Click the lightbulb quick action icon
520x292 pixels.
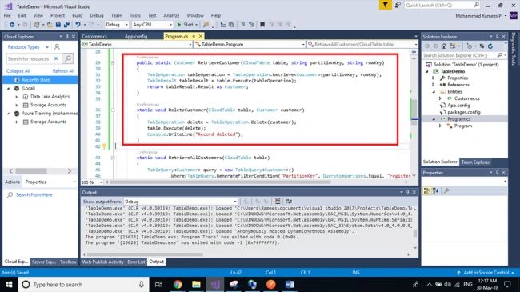coord(104,146)
